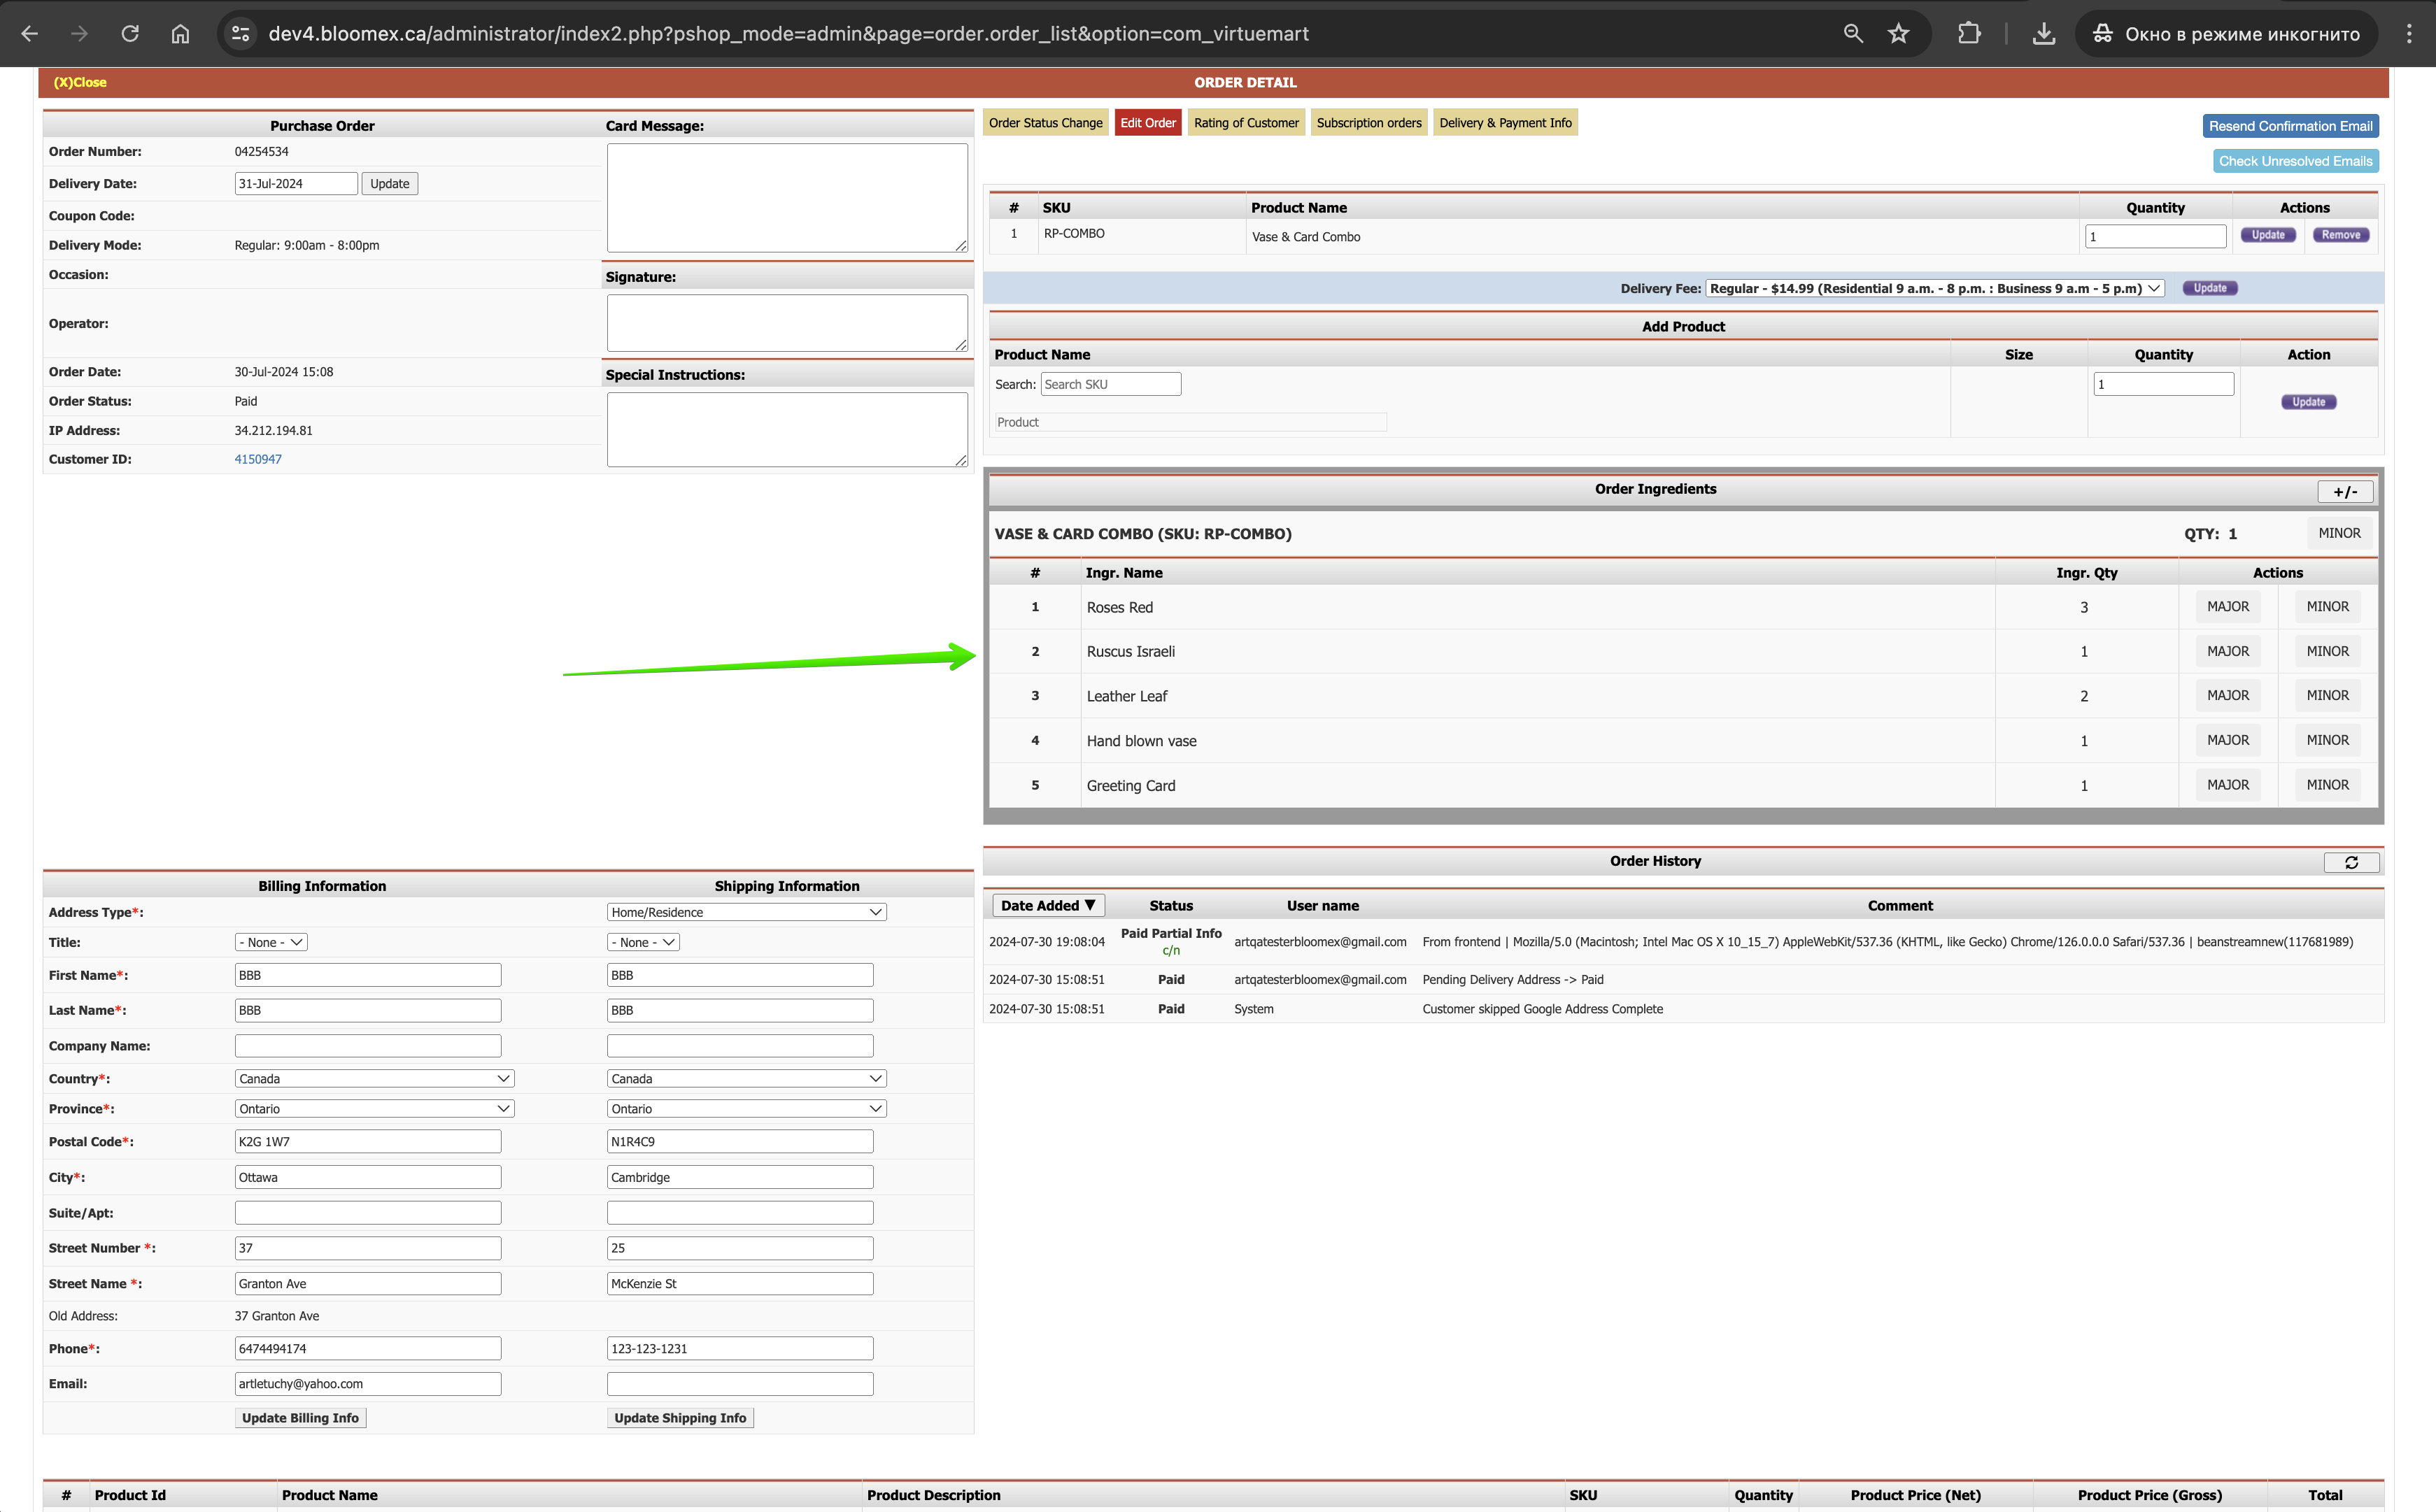Screen dimensions: 2436x1512
Task: Open Customer ID 4150947 link
Action: pyautogui.click(x=258, y=459)
